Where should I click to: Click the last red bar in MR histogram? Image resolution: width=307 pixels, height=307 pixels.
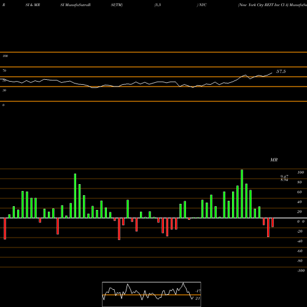[x=273, y=222]
